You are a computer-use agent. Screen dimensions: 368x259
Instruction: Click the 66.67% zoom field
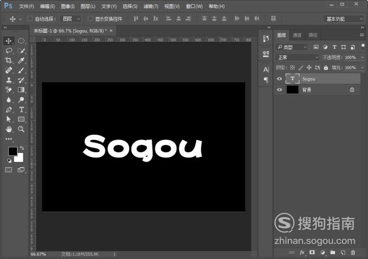pyautogui.click(x=38, y=254)
